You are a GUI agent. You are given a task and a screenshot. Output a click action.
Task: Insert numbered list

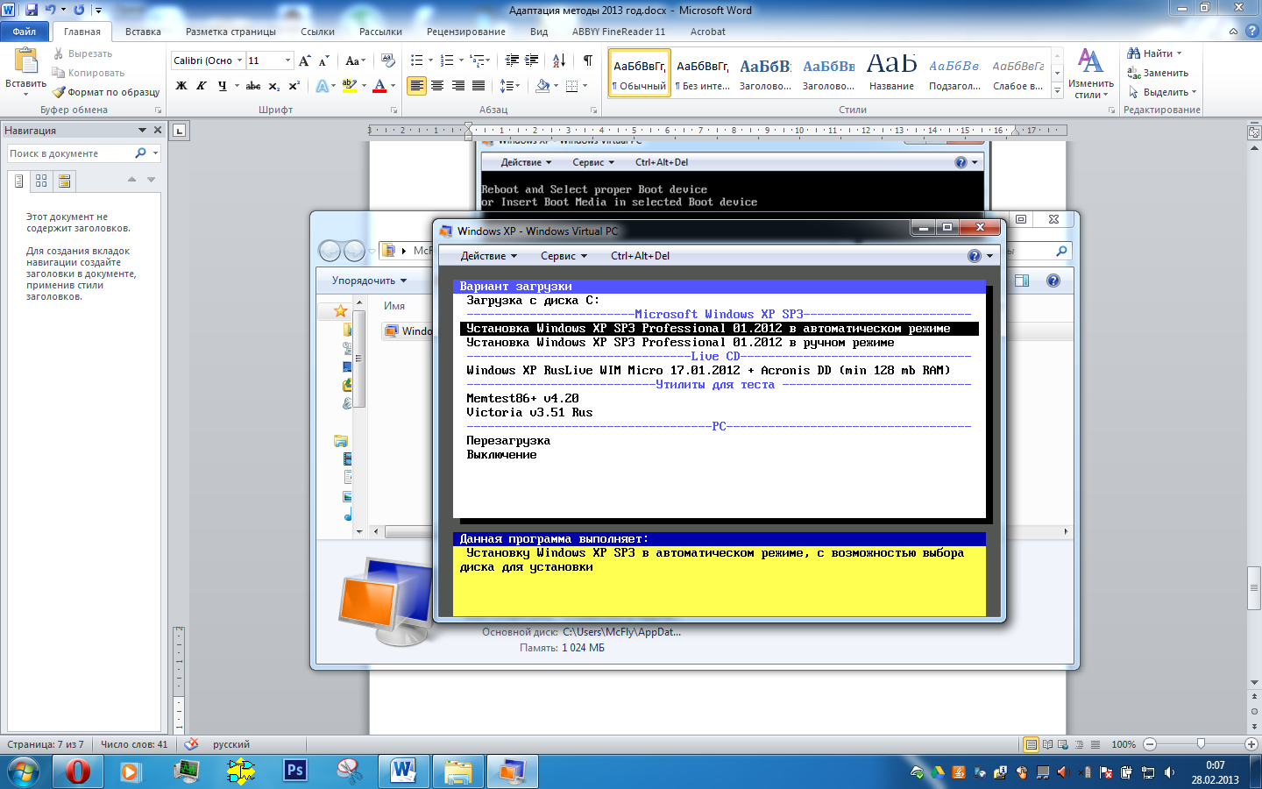(x=447, y=60)
